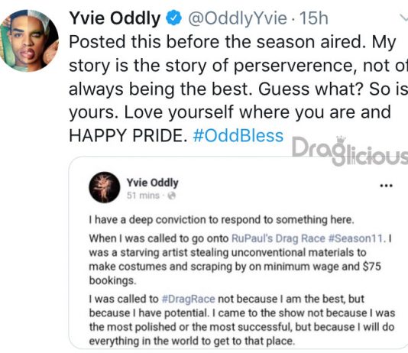The image size is (408, 353).
Task: Open the #Season11 hashtag link
Action: [x=356, y=238]
